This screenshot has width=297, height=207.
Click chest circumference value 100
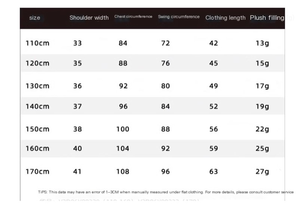click(123, 129)
